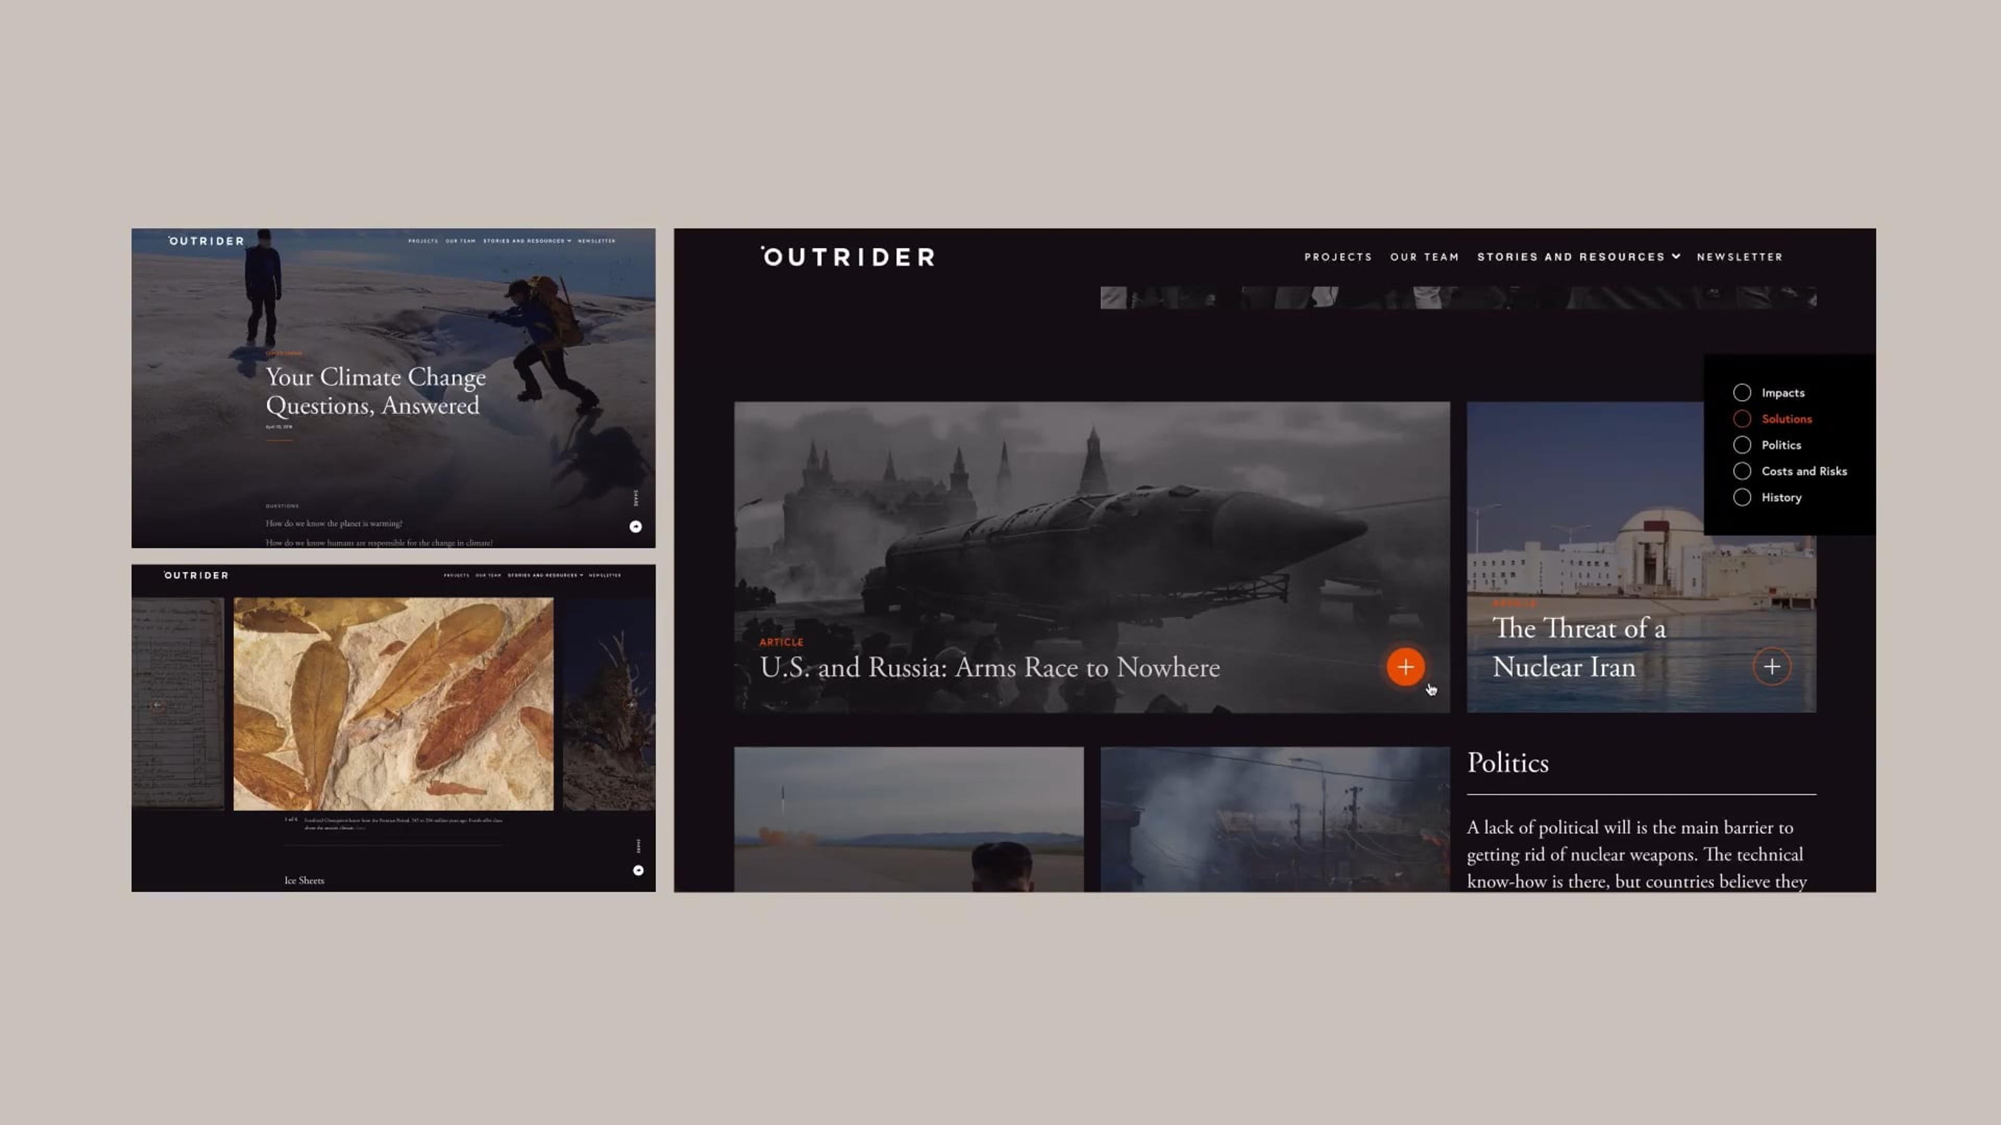The width and height of the screenshot is (2001, 1125).
Task: Open the Newsletter link in main header
Action: pos(1739,257)
